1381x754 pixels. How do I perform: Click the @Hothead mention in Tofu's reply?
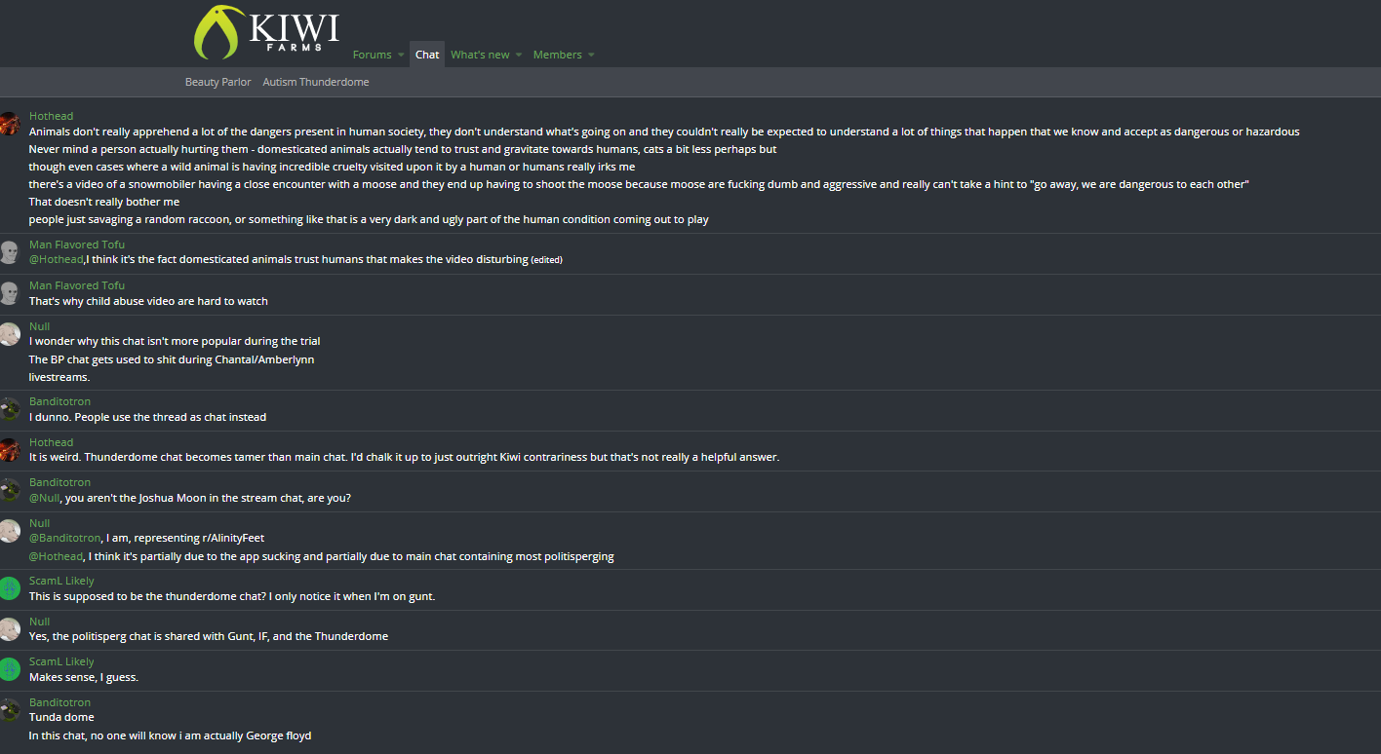(x=57, y=260)
